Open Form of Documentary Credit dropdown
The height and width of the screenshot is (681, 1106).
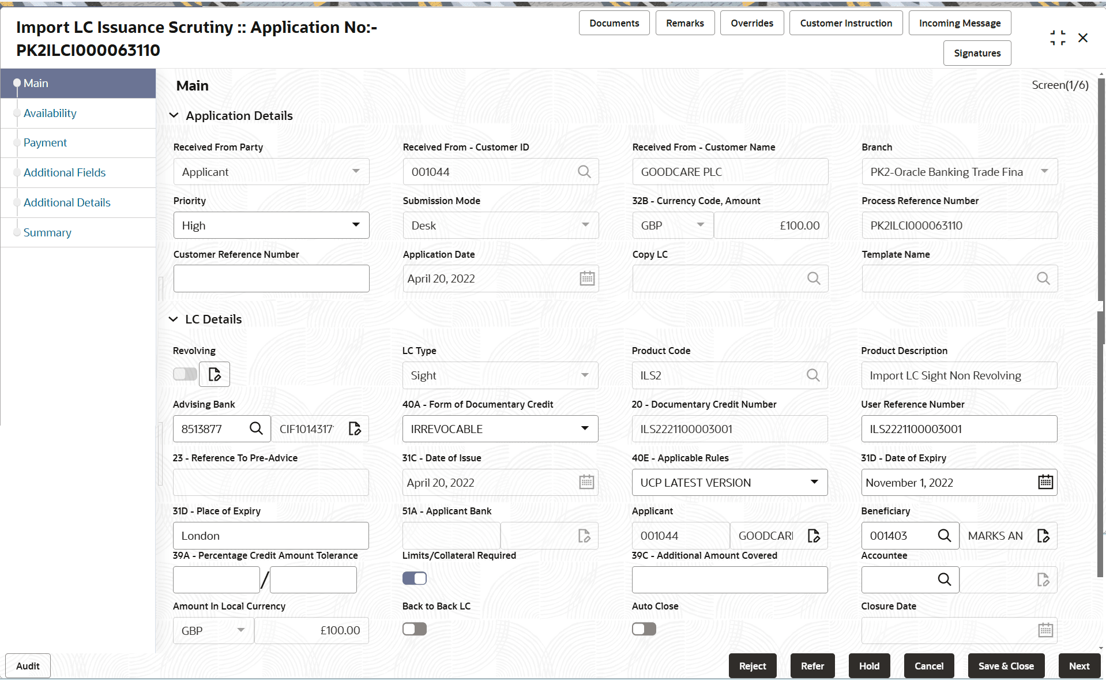click(500, 429)
